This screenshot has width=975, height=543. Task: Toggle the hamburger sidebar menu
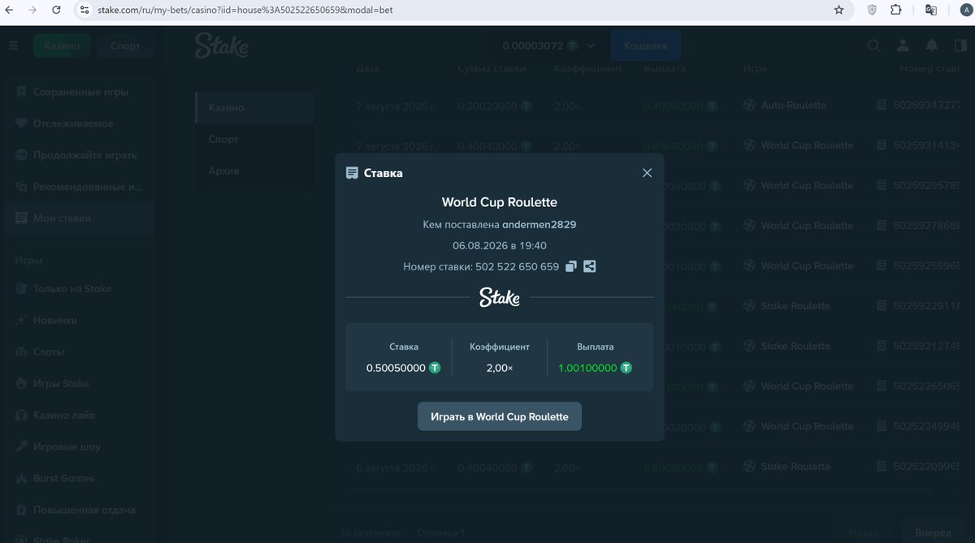click(x=13, y=45)
